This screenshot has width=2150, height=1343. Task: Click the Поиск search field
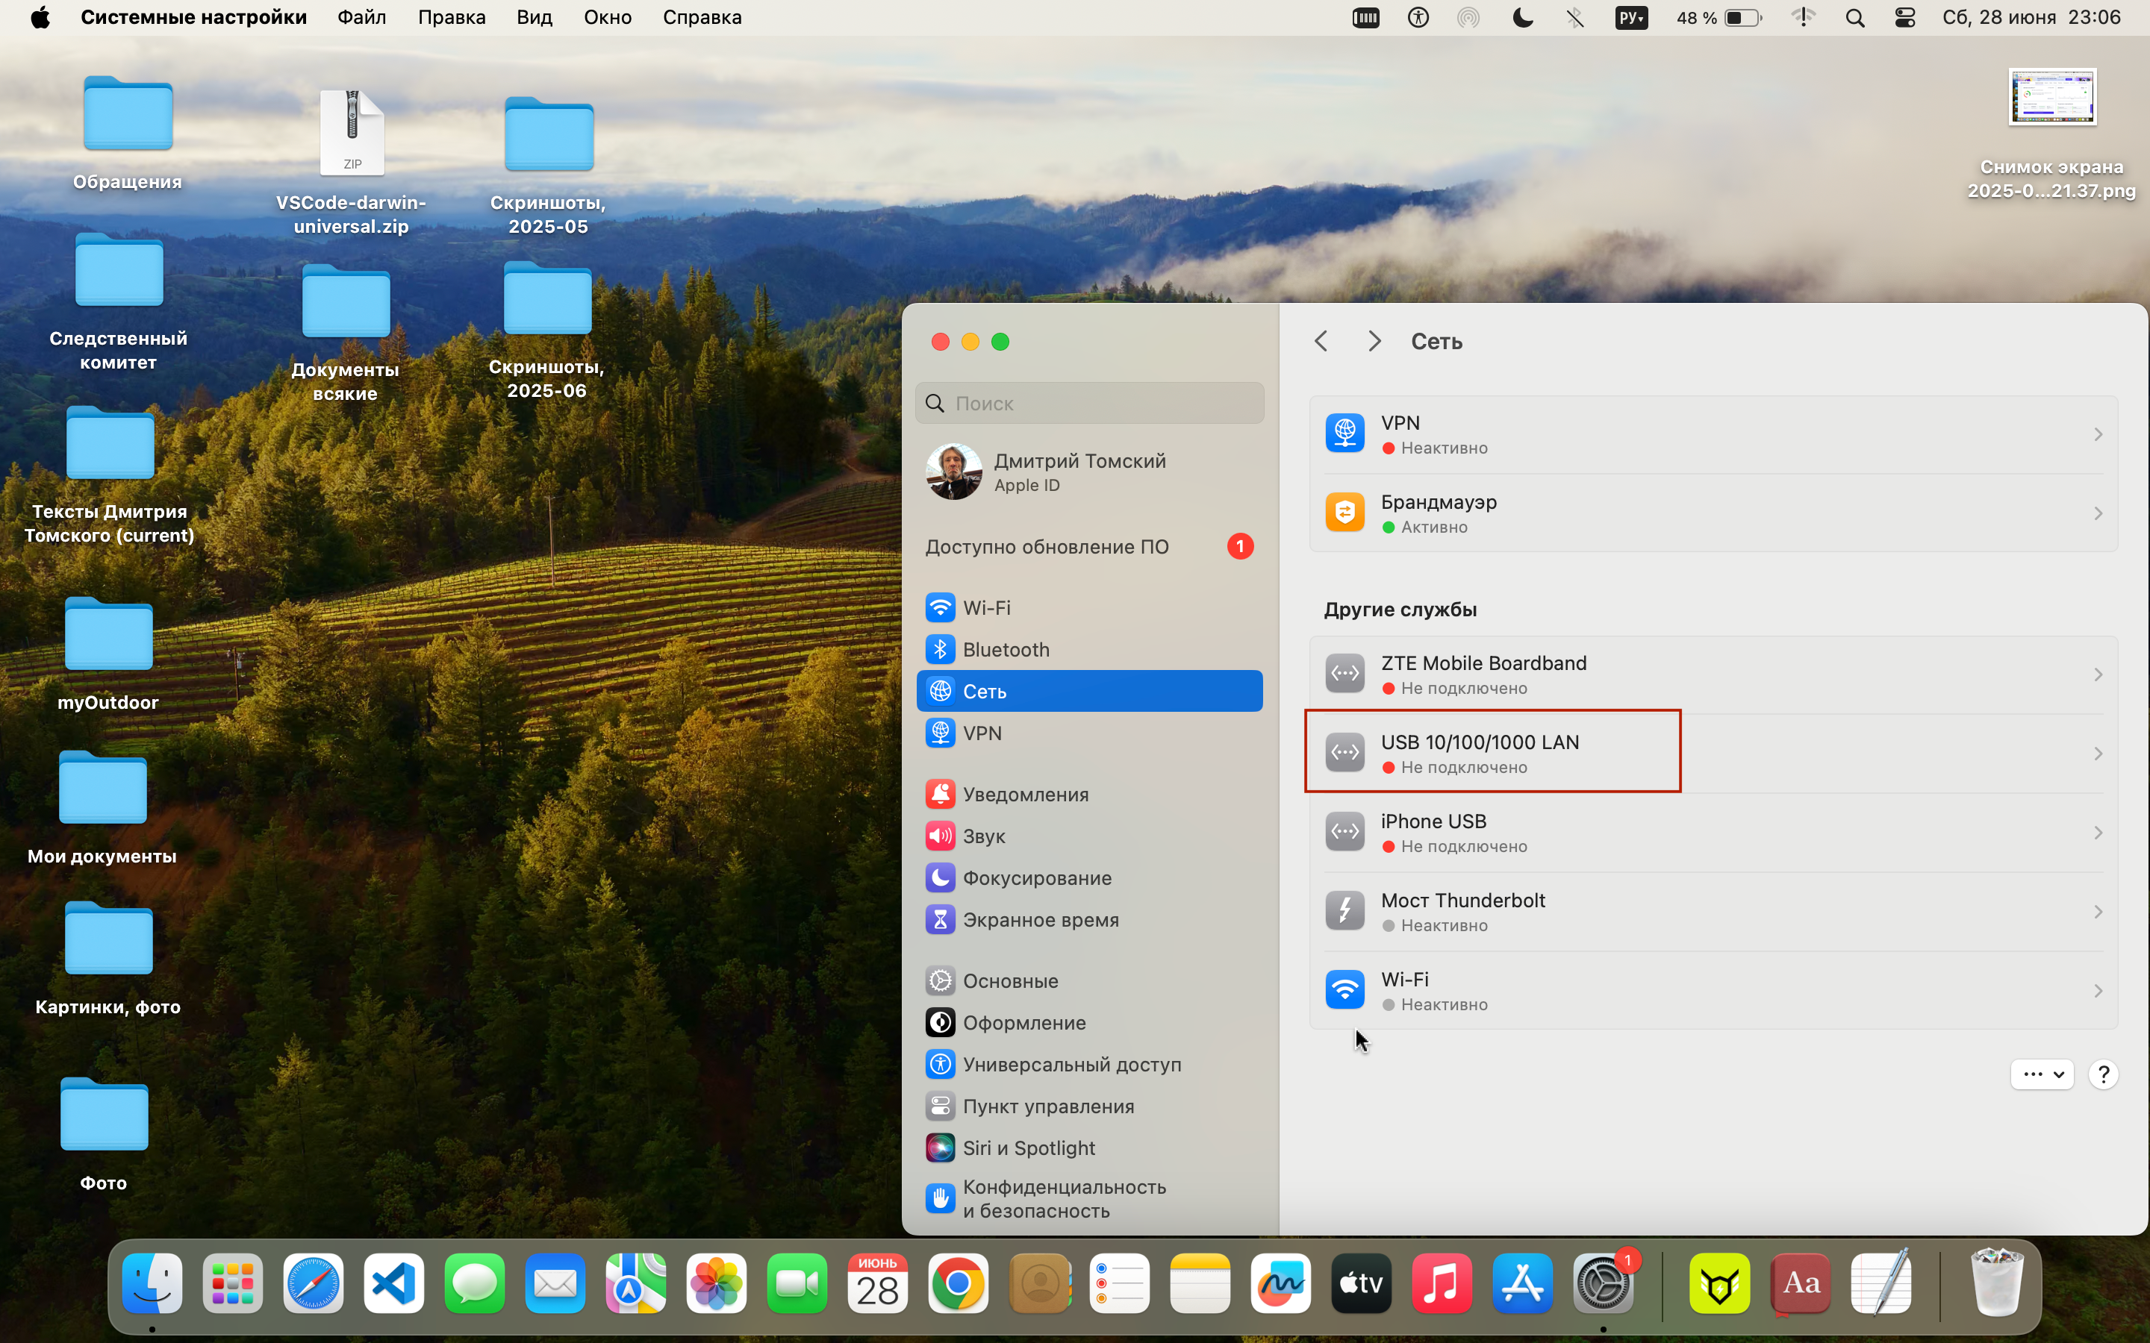[x=1089, y=403]
